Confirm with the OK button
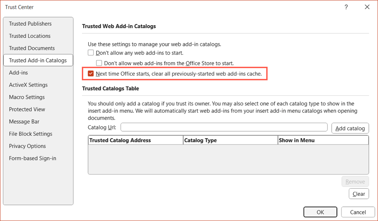The image size is (378, 221). point(320,212)
